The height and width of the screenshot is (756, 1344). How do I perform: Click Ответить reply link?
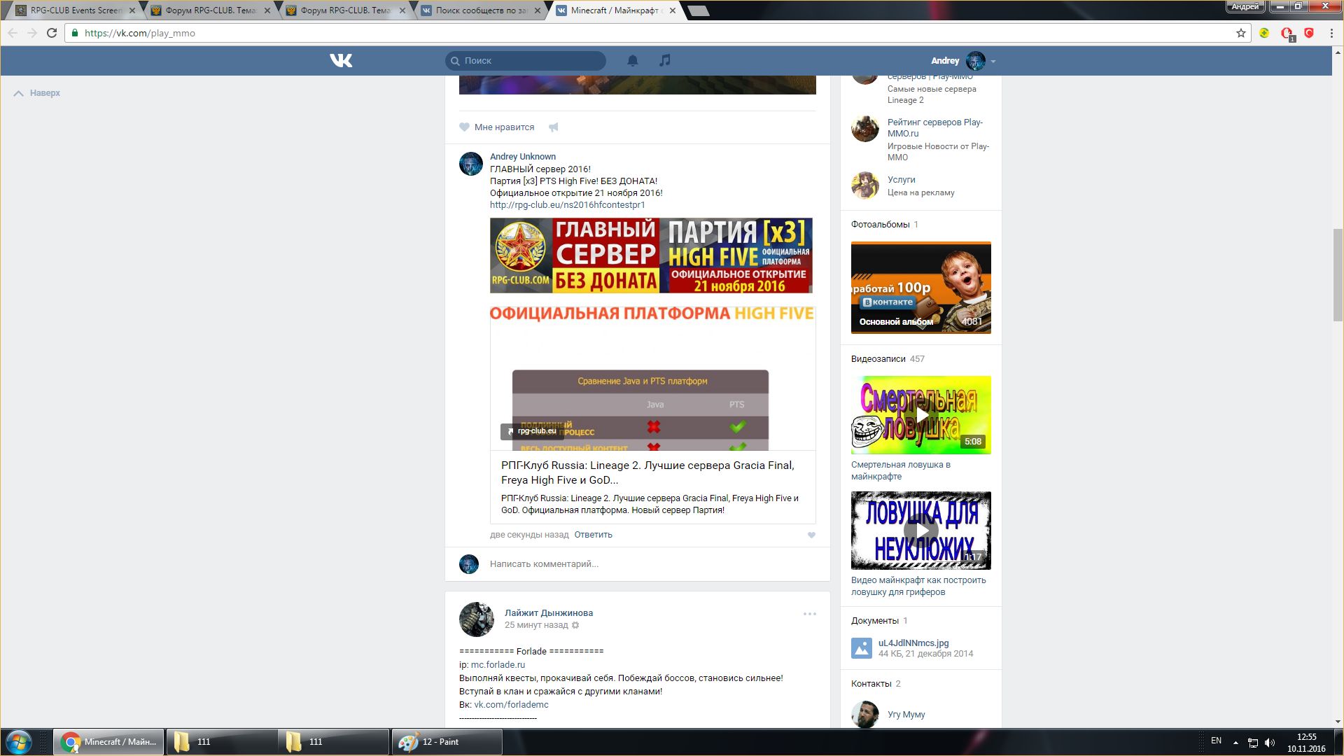[x=593, y=535]
